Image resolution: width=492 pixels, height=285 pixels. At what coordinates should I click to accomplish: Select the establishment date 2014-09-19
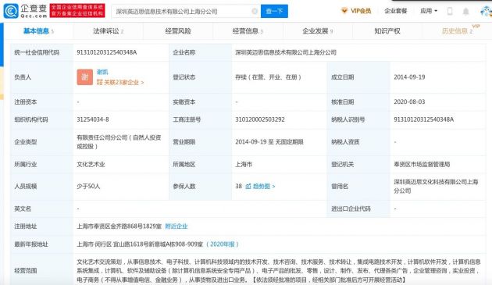pyautogui.click(x=409, y=77)
